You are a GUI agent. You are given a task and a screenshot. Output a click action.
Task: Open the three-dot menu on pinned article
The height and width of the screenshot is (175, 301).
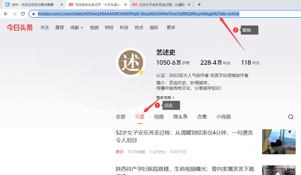coord(254,152)
